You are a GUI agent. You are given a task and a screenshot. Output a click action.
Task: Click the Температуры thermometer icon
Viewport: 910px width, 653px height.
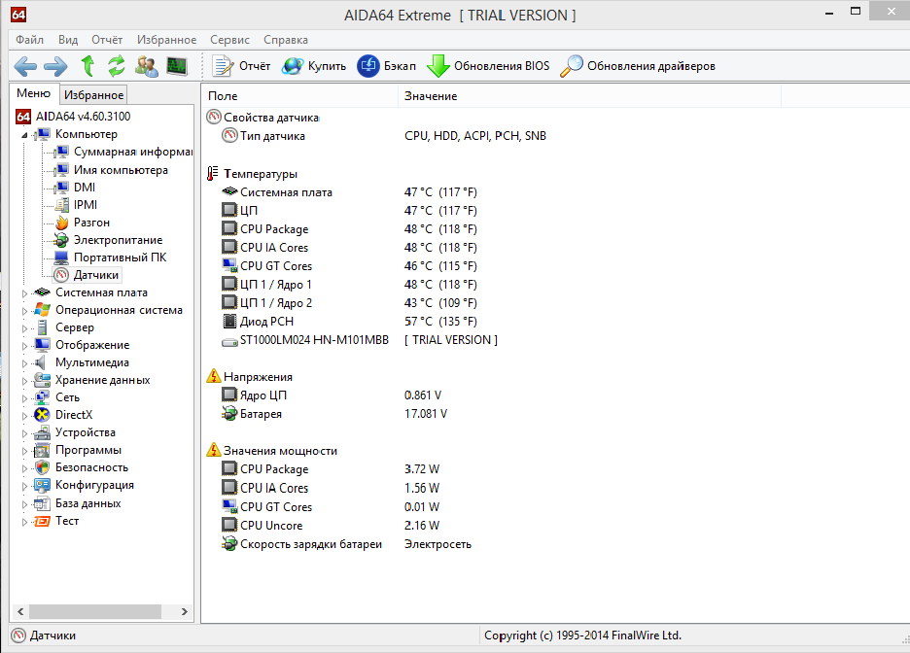213,173
